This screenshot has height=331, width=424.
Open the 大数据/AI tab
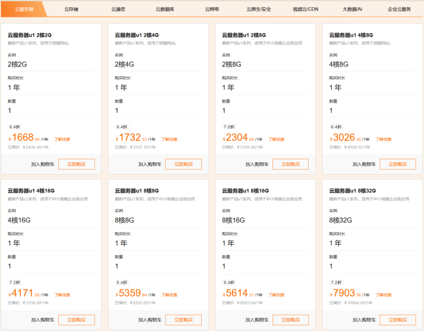(352, 9)
